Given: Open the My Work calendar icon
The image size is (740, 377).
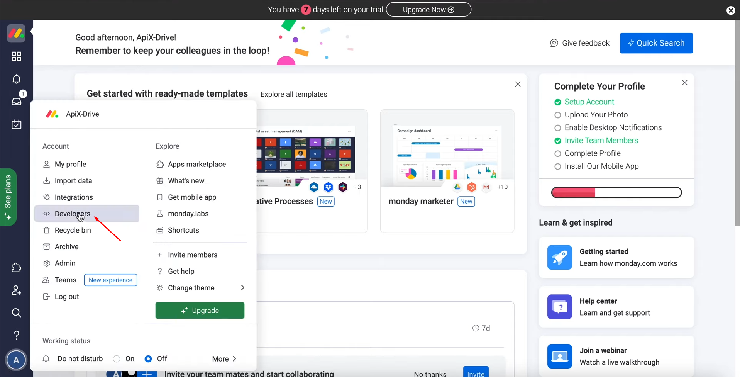Looking at the screenshot, I should pyautogui.click(x=16, y=124).
